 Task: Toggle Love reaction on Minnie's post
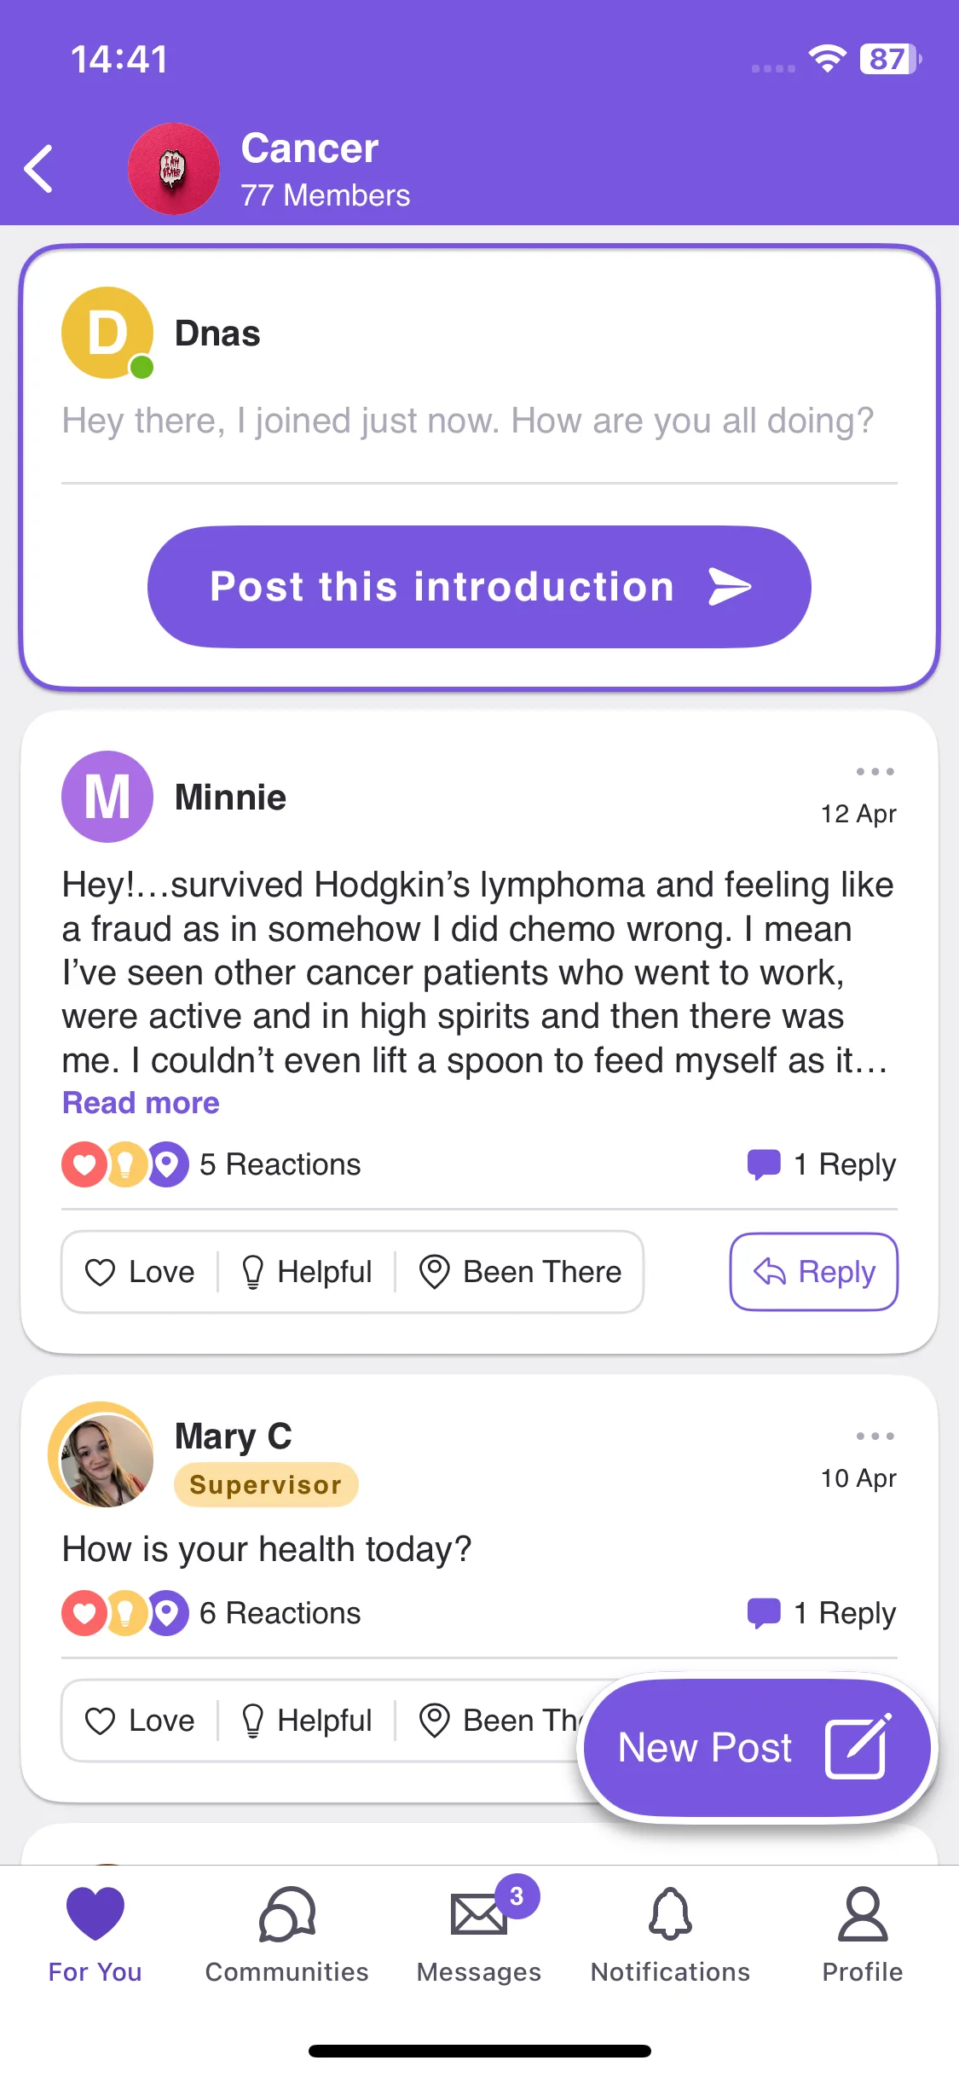[140, 1272]
